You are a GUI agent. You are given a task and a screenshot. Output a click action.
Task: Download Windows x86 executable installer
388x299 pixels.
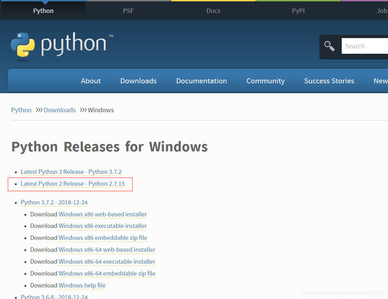(x=103, y=226)
